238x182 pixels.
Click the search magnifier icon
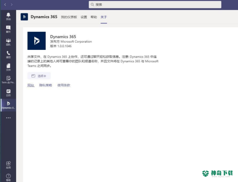[92, 4]
